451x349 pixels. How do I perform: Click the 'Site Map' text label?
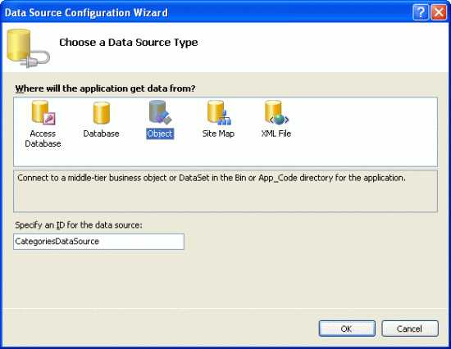click(x=218, y=134)
